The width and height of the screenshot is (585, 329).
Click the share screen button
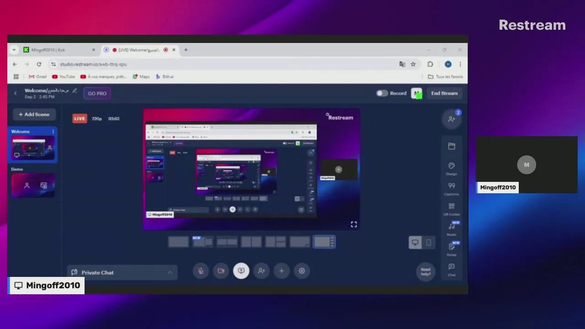(241, 271)
